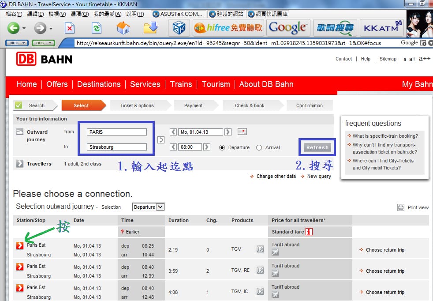Image resolution: width=433 pixels, height=301 pixels.
Task: Click the DB BAHN logo
Action: click(44, 59)
